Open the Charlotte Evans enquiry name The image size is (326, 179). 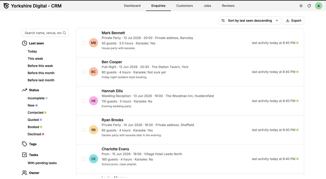(x=115, y=149)
